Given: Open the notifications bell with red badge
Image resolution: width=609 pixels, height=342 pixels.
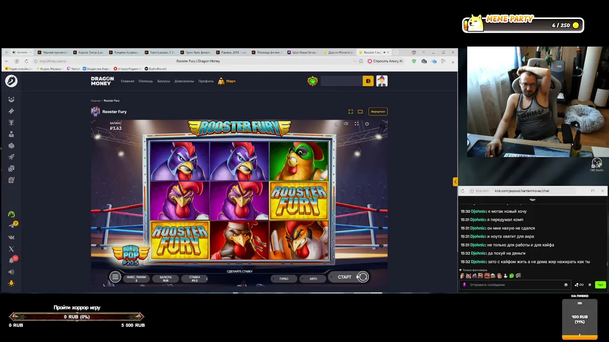Looking at the screenshot, I should (x=11, y=260).
